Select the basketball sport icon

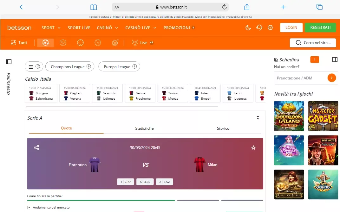pyautogui.click(x=63, y=42)
